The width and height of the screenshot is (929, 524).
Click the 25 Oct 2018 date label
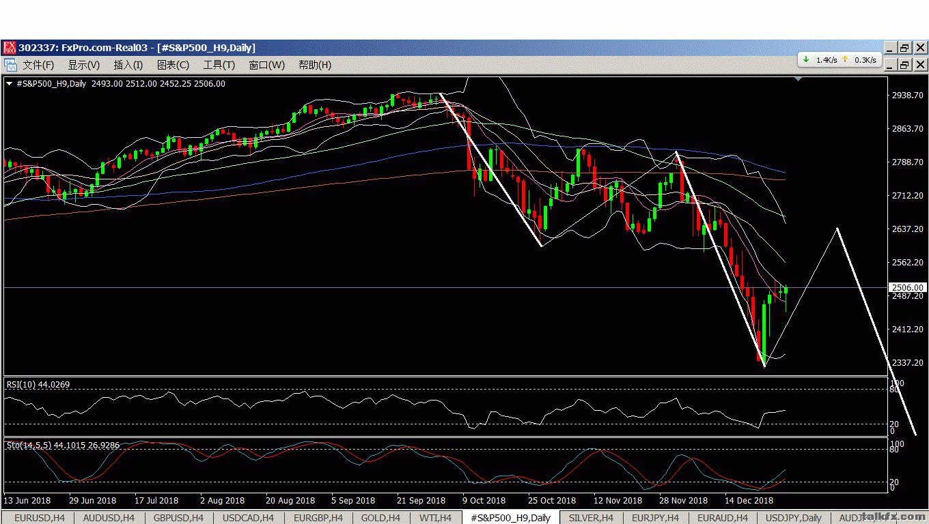(553, 501)
